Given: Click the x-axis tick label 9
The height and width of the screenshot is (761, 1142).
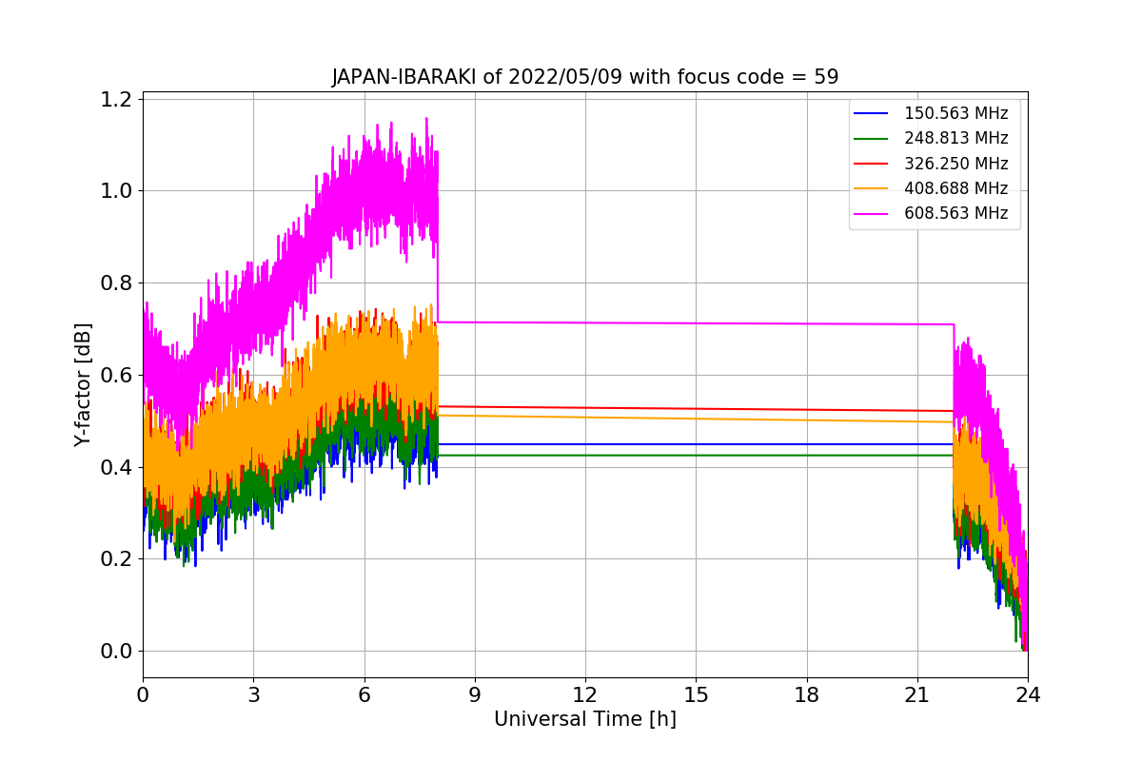Looking at the screenshot, I should (475, 695).
